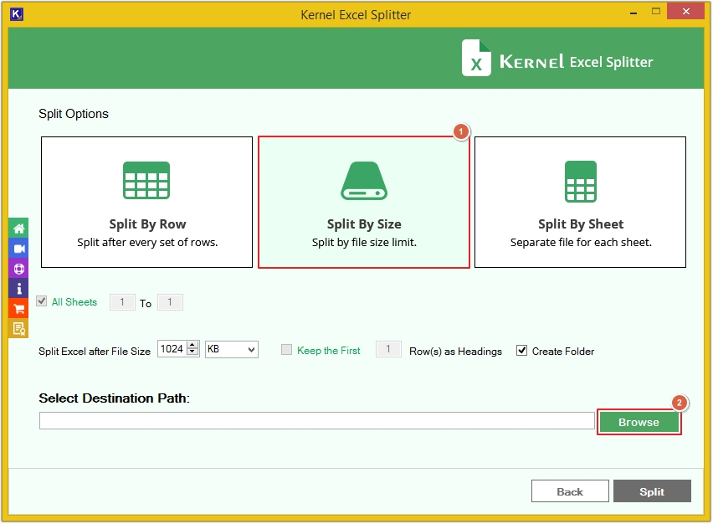Click the Kernel app icon in title bar
Image resolution: width=713 pixels, height=524 pixels.
click(17, 14)
